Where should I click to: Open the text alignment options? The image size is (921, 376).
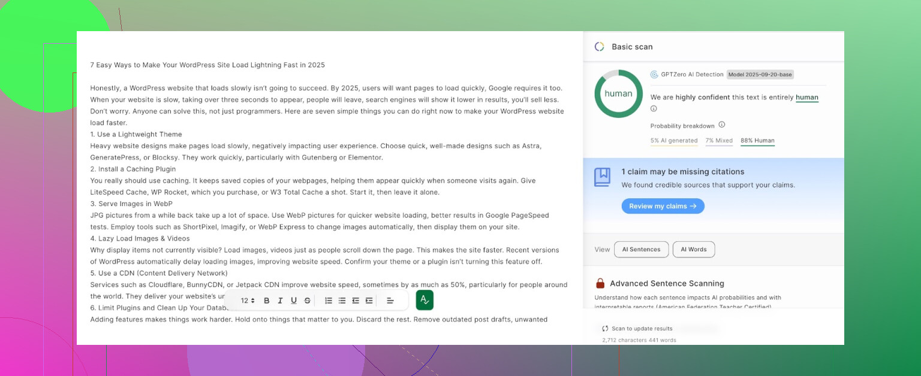coord(390,301)
